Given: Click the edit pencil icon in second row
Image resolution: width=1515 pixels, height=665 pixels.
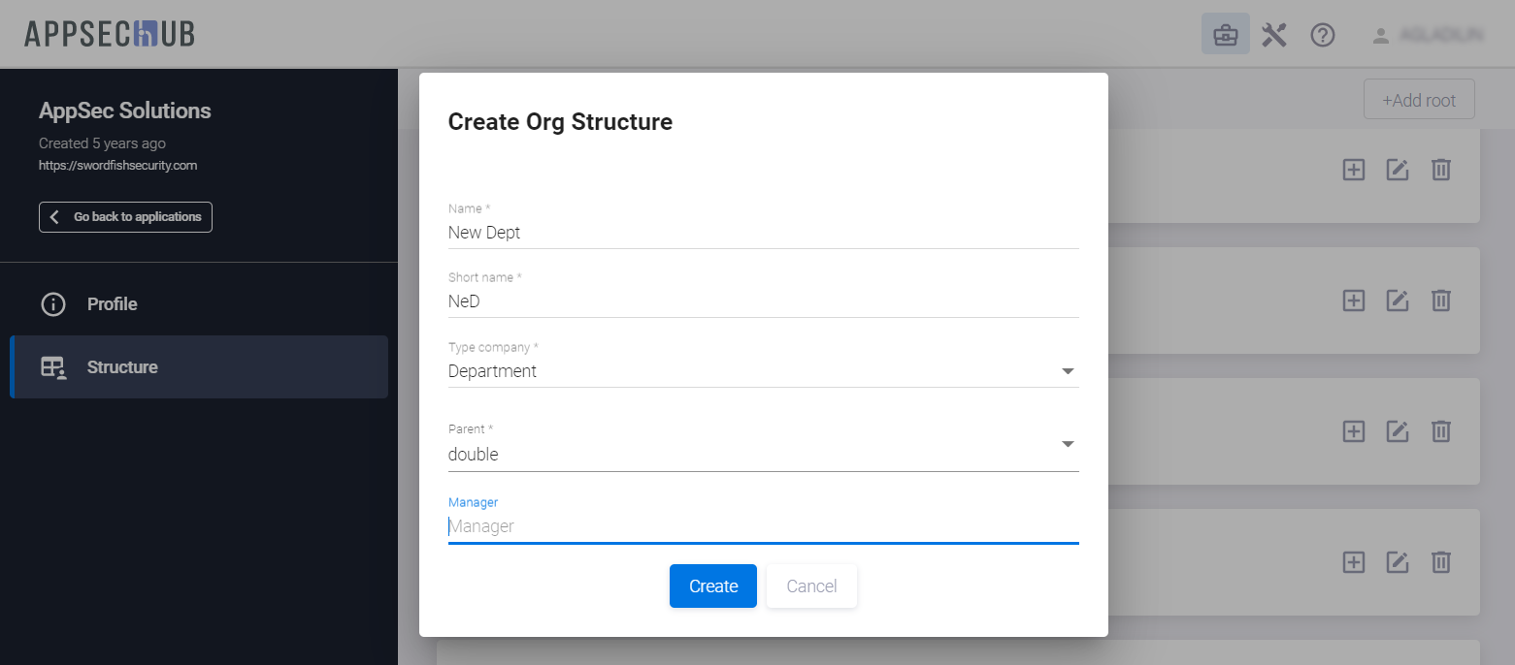Looking at the screenshot, I should (1397, 301).
